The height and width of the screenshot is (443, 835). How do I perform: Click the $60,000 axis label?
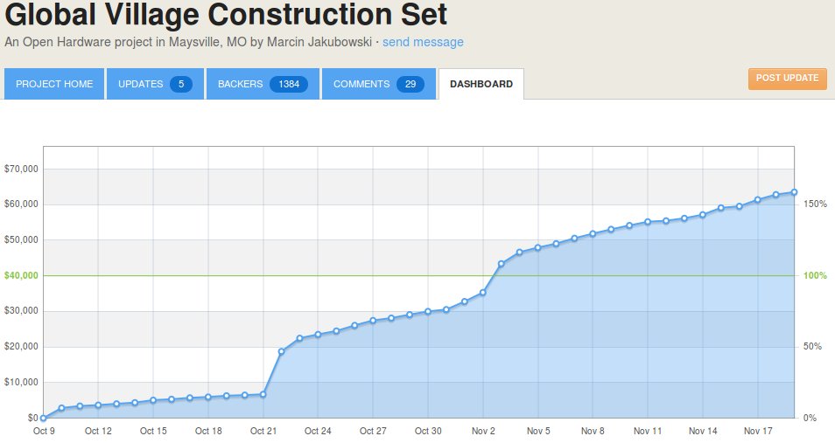click(x=21, y=204)
